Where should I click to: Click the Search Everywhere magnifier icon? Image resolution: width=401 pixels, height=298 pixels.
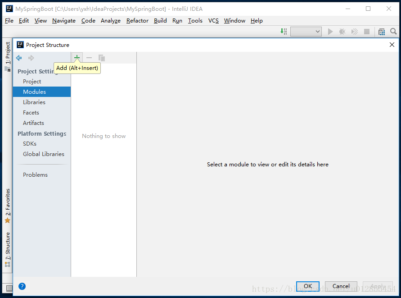(393, 32)
